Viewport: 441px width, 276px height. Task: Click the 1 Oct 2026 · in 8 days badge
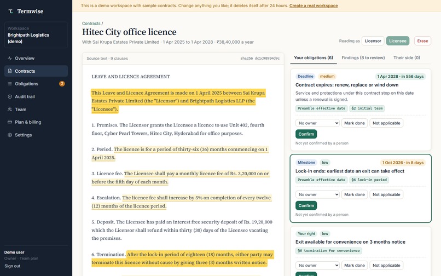(403, 163)
